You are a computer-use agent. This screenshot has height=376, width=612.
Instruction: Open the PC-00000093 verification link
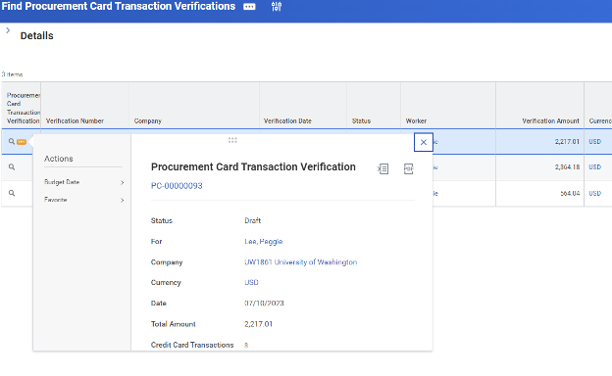click(177, 186)
